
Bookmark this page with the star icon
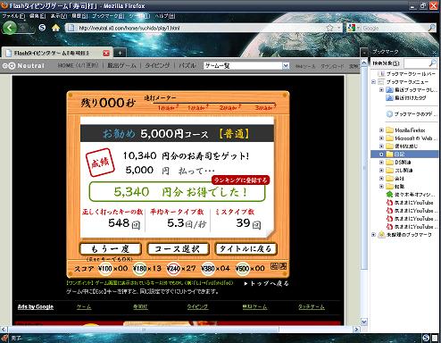329,28
